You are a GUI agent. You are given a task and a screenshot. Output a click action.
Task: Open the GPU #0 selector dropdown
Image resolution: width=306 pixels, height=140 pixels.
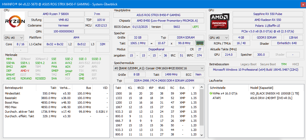[219, 38]
